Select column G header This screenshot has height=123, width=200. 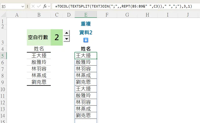tap(127, 15)
